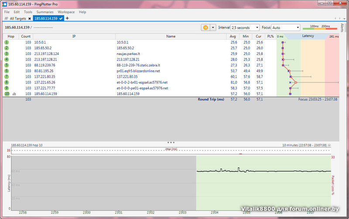Open the Tools menu

28,12
